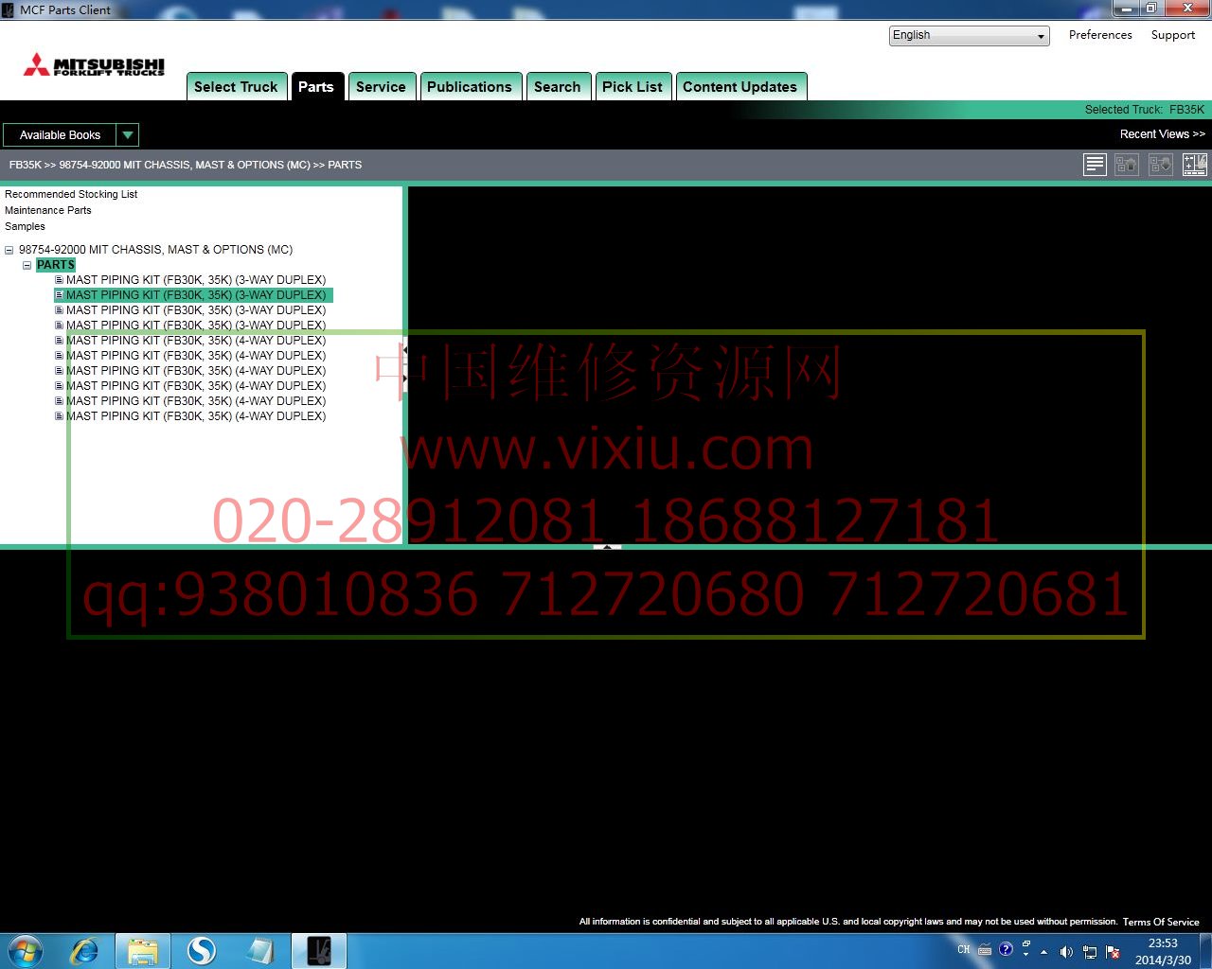Select the first 4-WAY DUPLEX mast piping kit

(x=195, y=341)
